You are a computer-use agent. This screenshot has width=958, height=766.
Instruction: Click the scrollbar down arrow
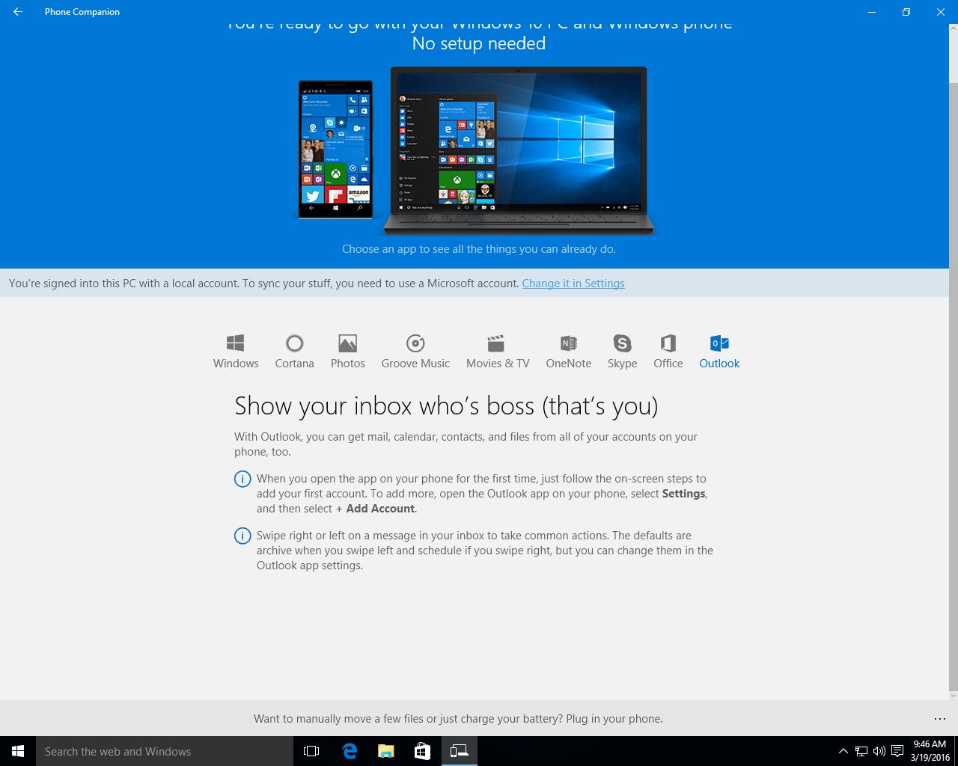pyautogui.click(x=954, y=695)
